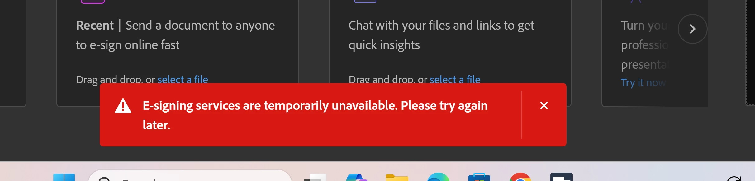The height and width of the screenshot is (181, 755).
Task: Open File Explorer folder icon
Action: pyautogui.click(x=397, y=177)
